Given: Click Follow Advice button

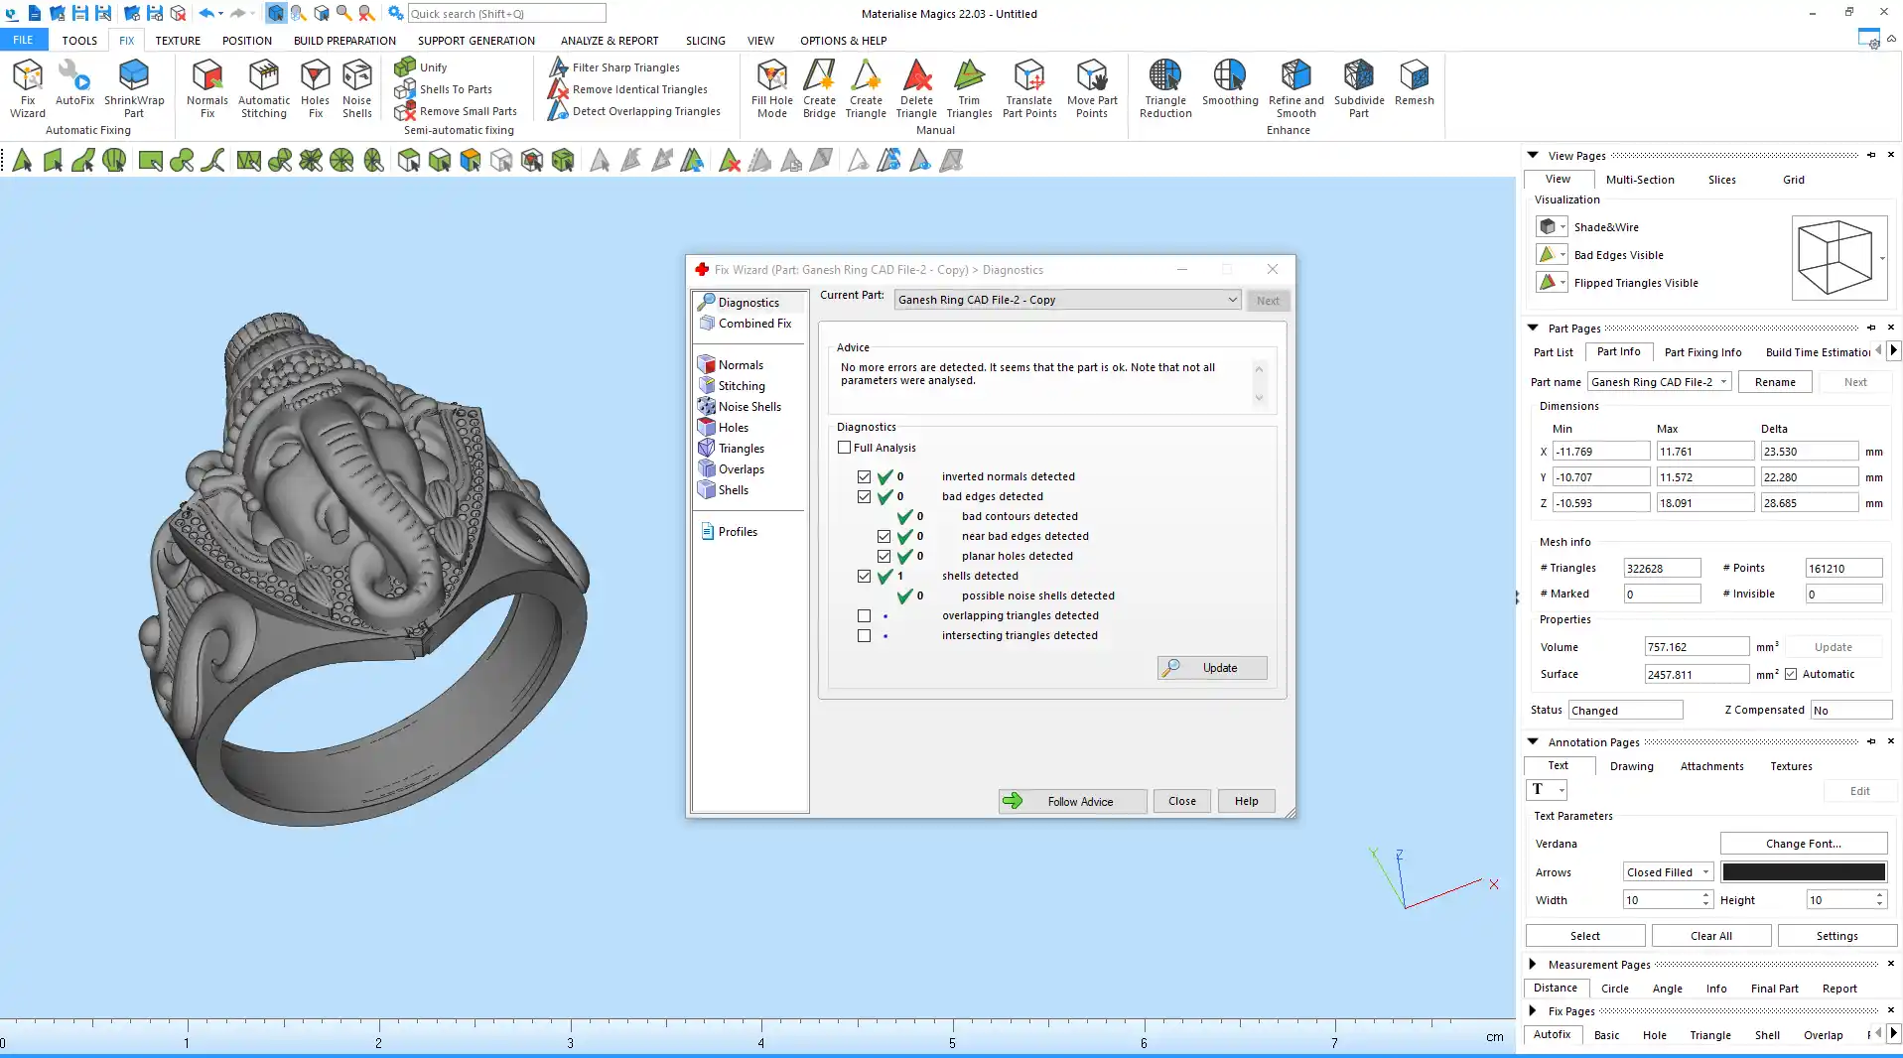Looking at the screenshot, I should [x=1072, y=801].
